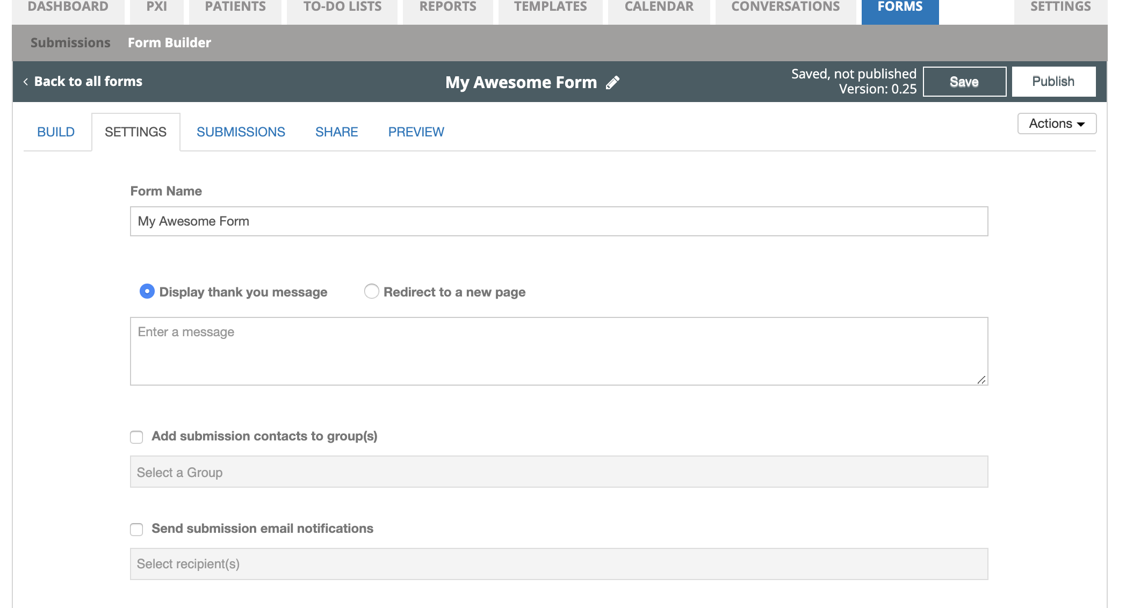1126x608 pixels.
Task: Click the thank-you message textarea resize handle
Action: [x=981, y=380]
